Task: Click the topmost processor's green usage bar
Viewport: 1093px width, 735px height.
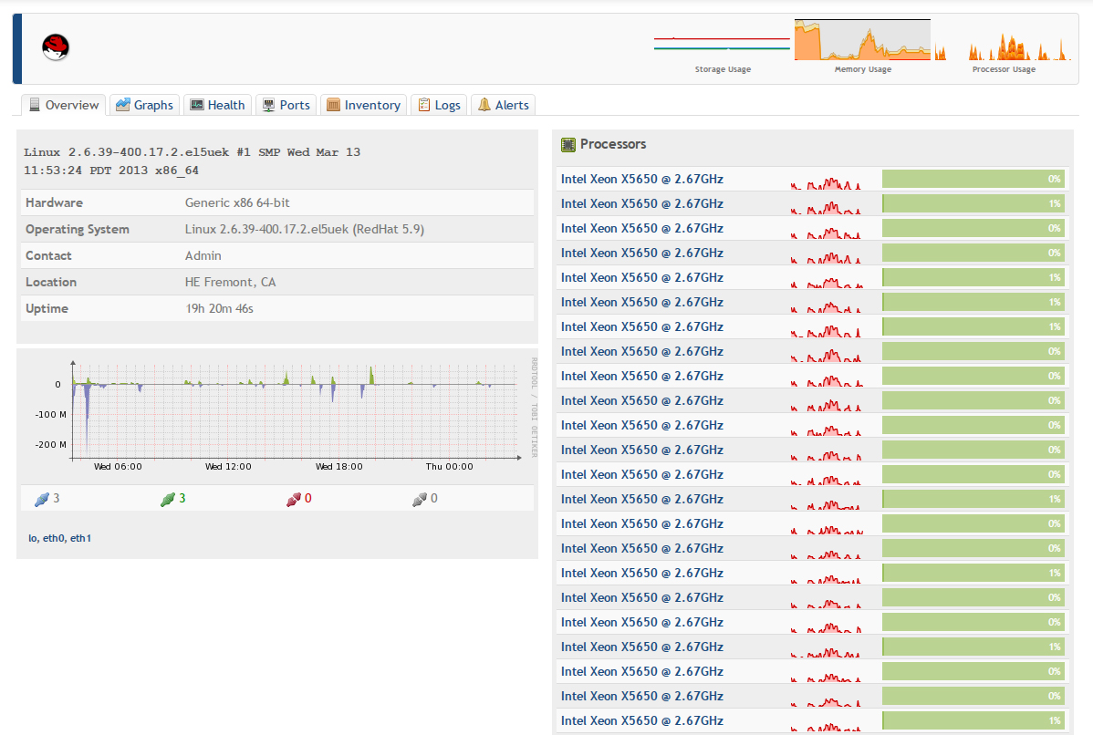Action: (973, 179)
